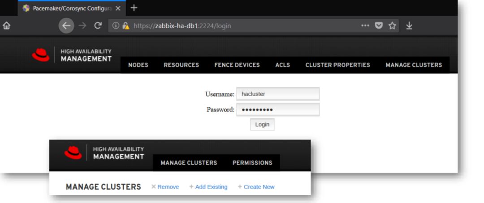Select the Pacemaker/Corosync Configuration tab
The height and width of the screenshot is (203, 484).
(72, 8)
